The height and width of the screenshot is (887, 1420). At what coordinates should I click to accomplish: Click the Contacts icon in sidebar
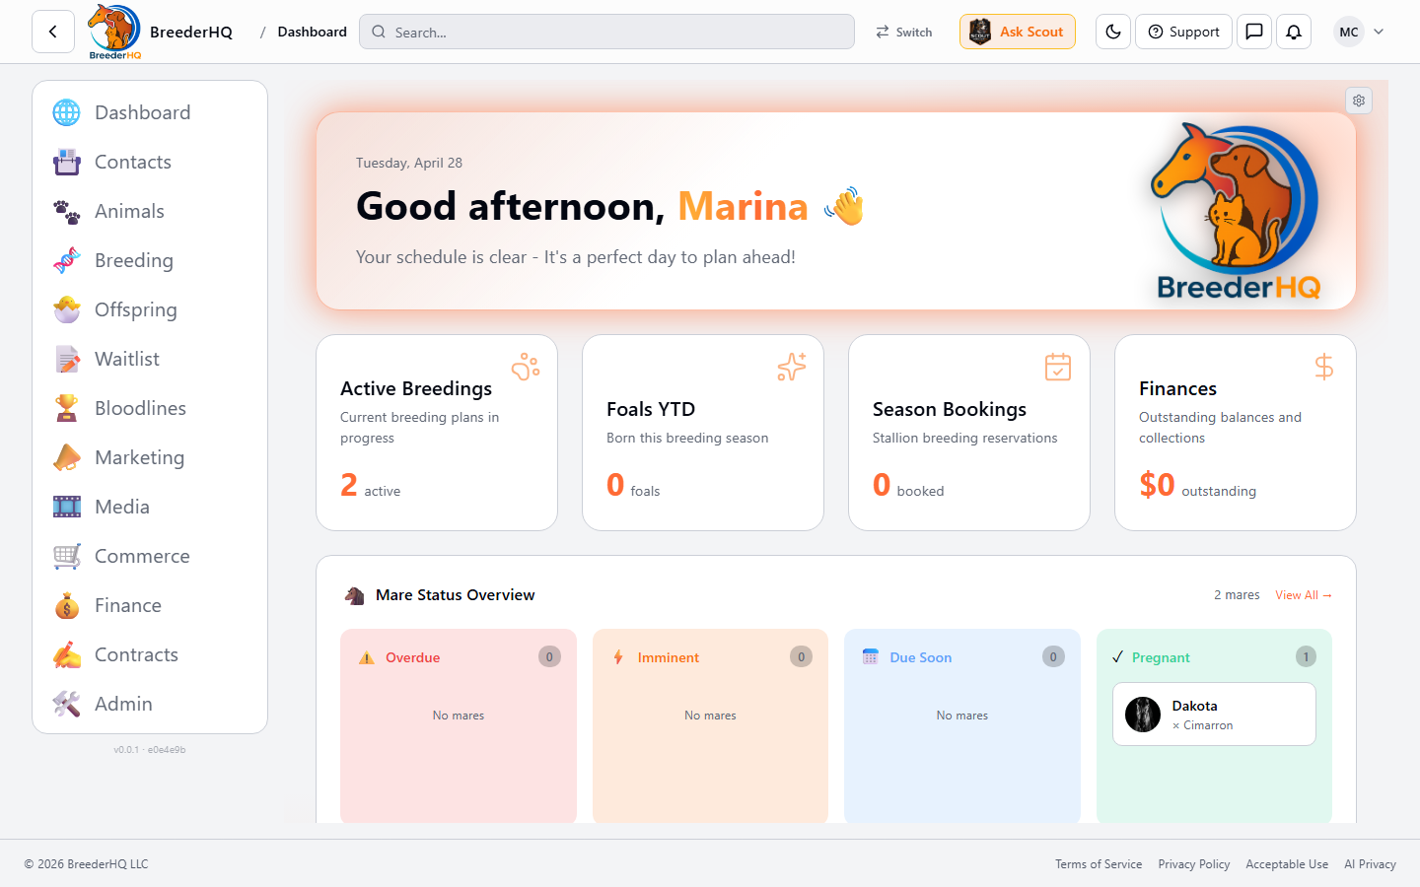[x=67, y=162]
